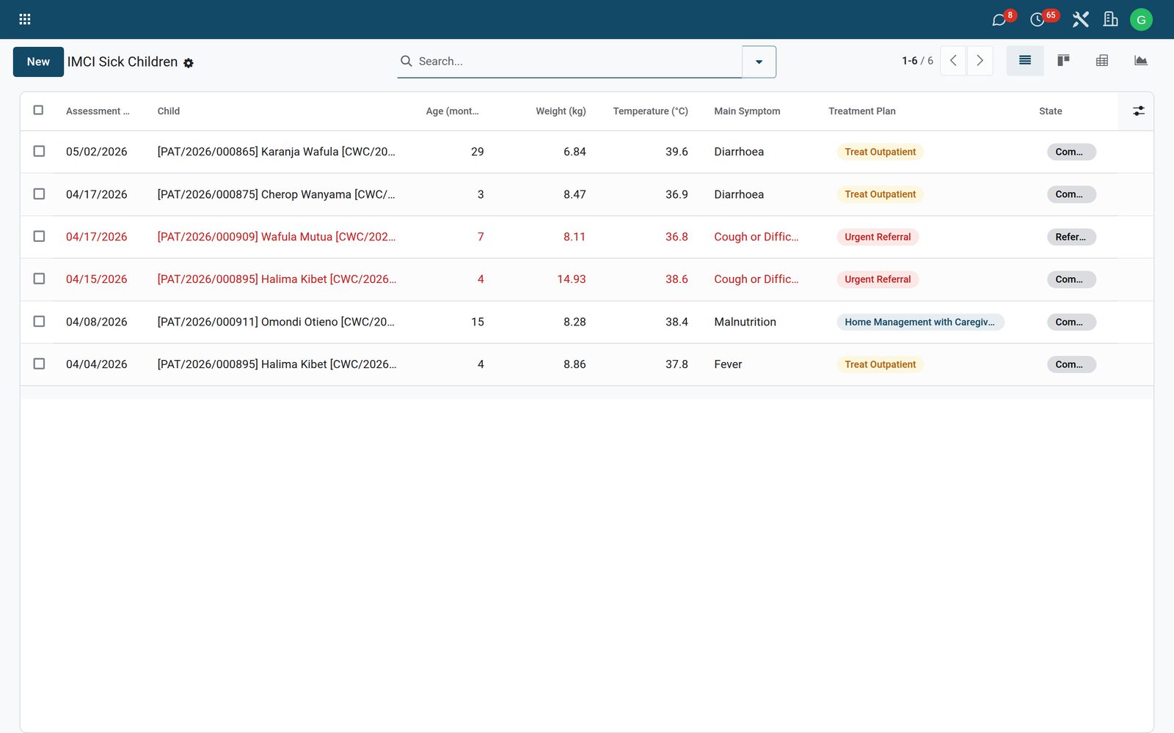1174x733 pixels.
Task: Select the 04/04/2026 Halima Kibet row checkbox
Action: (39, 364)
